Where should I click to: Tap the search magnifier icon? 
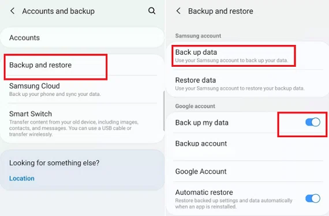tap(152, 11)
